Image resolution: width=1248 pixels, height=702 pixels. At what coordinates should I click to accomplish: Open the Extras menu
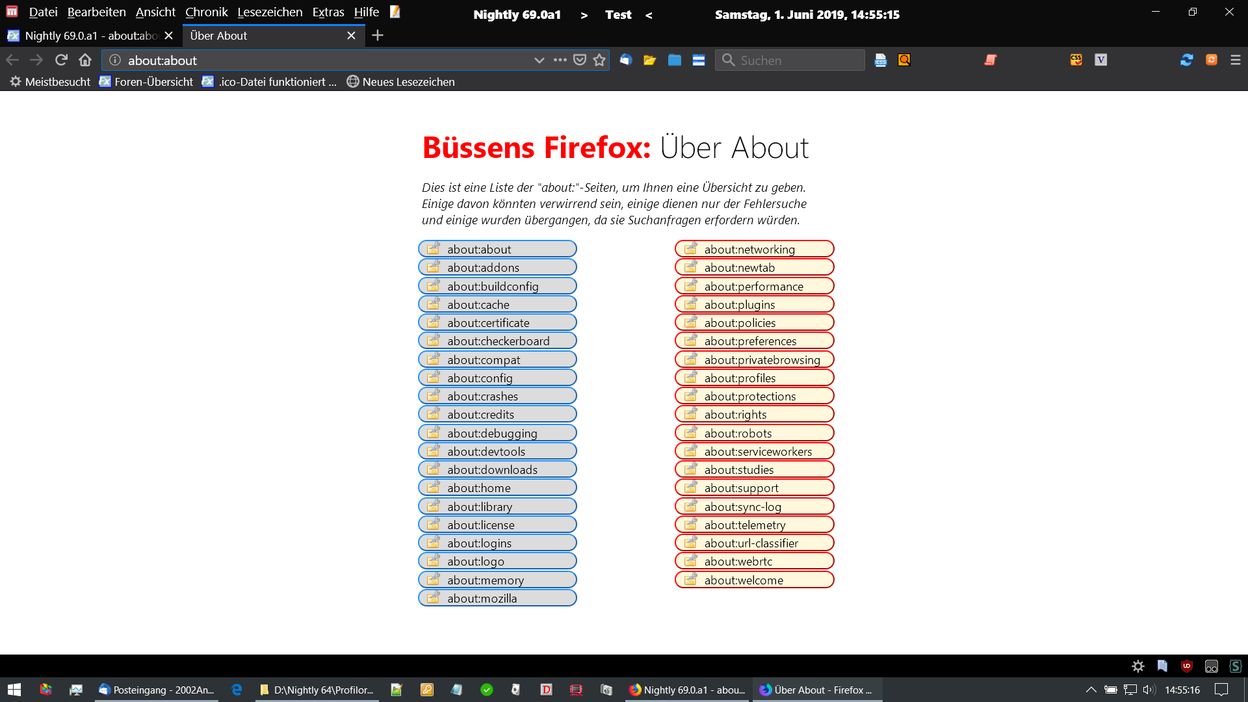(328, 12)
